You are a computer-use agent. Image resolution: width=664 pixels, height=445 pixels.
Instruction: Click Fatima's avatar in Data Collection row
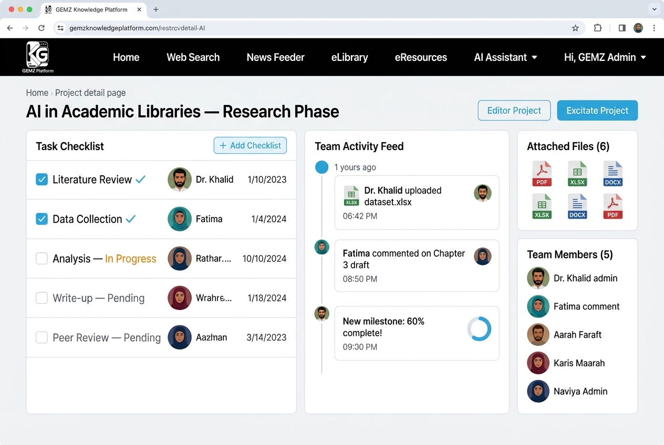(180, 219)
